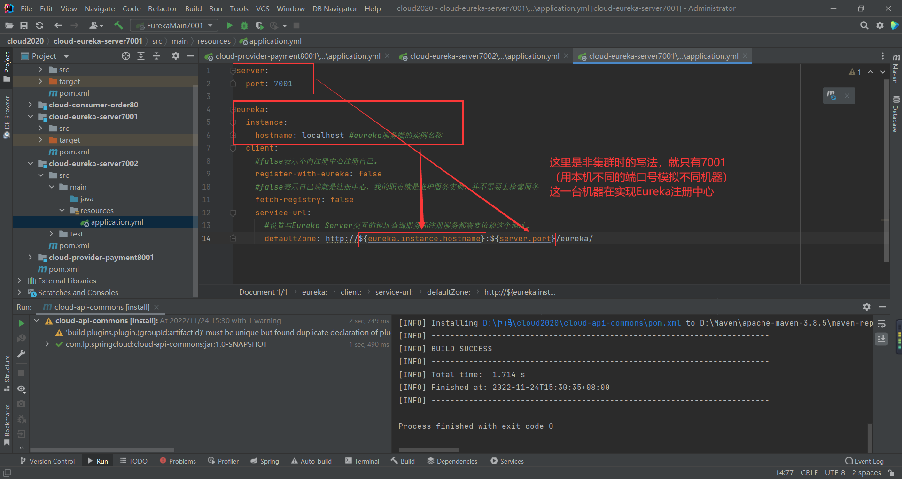Toggle the Project side panel tab

pyautogui.click(x=7, y=67)
